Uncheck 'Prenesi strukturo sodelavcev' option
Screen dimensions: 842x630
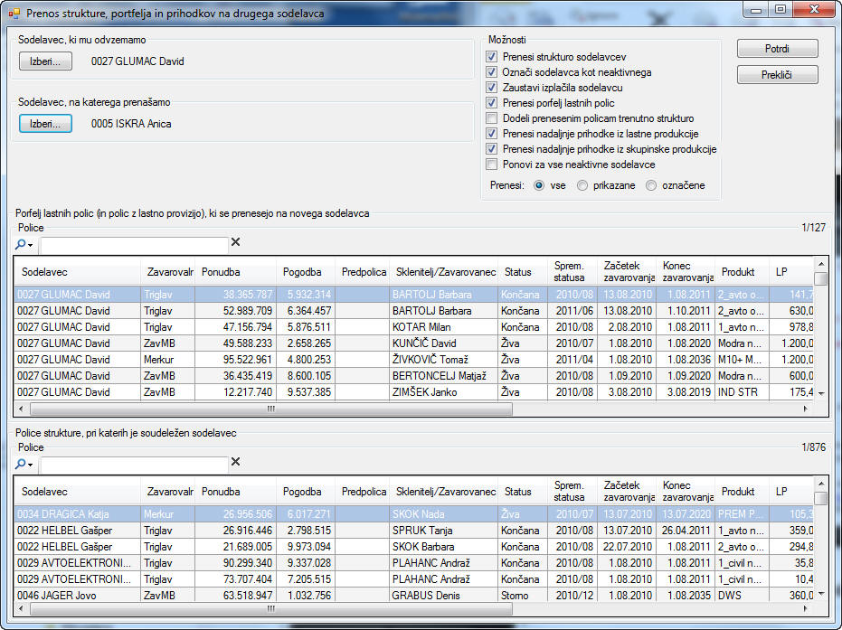click(x=491, y=57)
